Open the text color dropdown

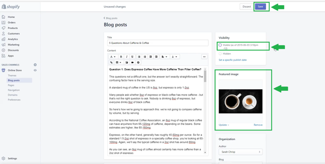(x=175, y=57)
